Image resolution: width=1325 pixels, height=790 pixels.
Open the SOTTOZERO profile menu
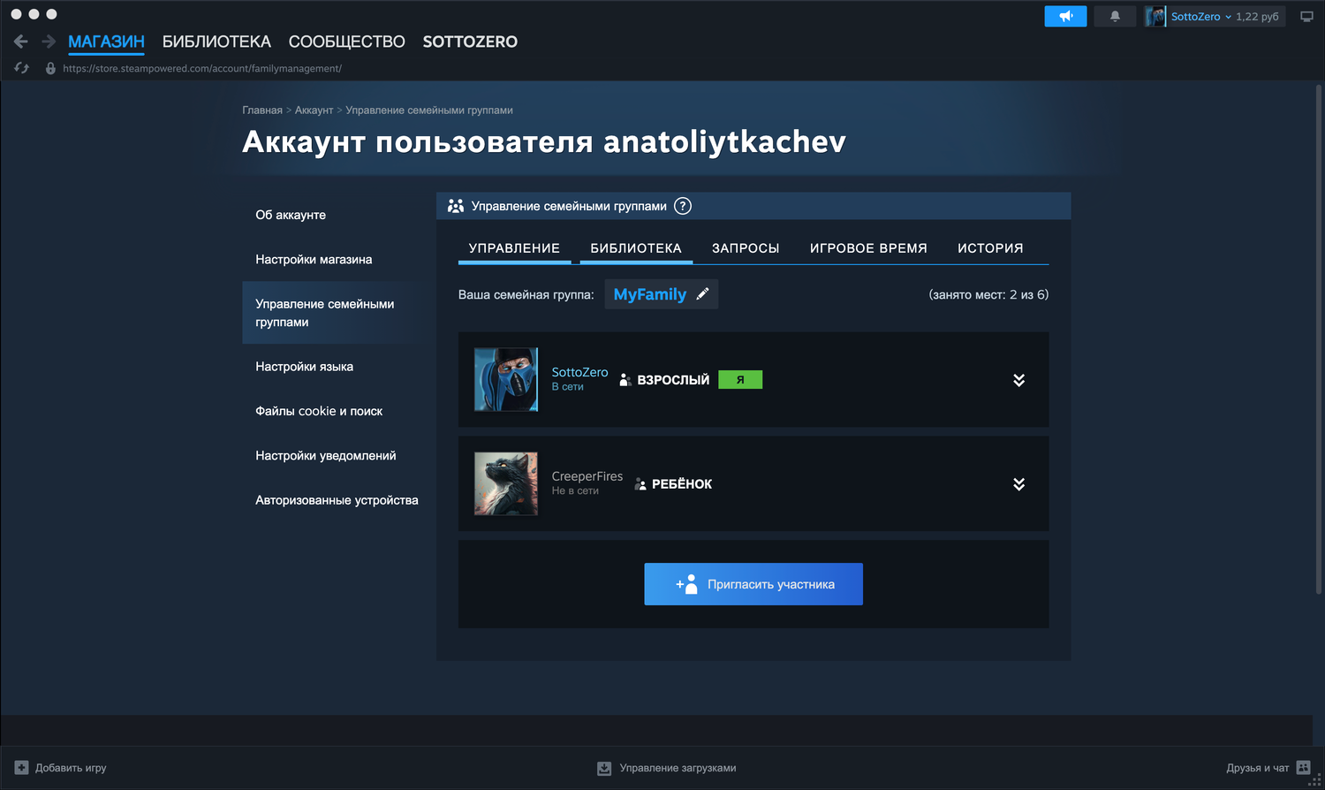pyautogui.click(x=470, y=42)
